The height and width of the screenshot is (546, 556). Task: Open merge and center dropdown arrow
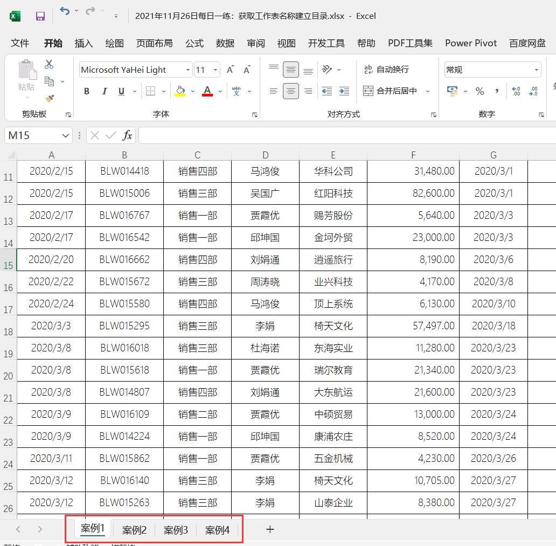428,91
